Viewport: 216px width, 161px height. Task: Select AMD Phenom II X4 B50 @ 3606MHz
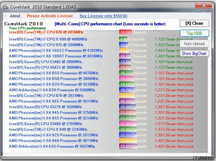(54, 79)
